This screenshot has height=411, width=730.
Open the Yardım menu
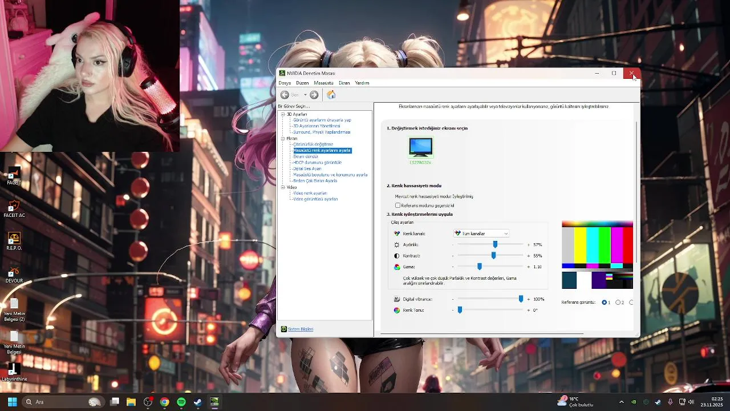point(362,83)
